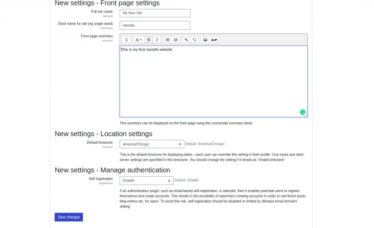Click 'New settings - Location settings' heading
The width and height of the screenshot is (374, 228).
tap(104, 134)
